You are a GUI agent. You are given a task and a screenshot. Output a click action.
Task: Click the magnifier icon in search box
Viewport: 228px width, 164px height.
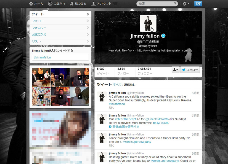[175, 3]
